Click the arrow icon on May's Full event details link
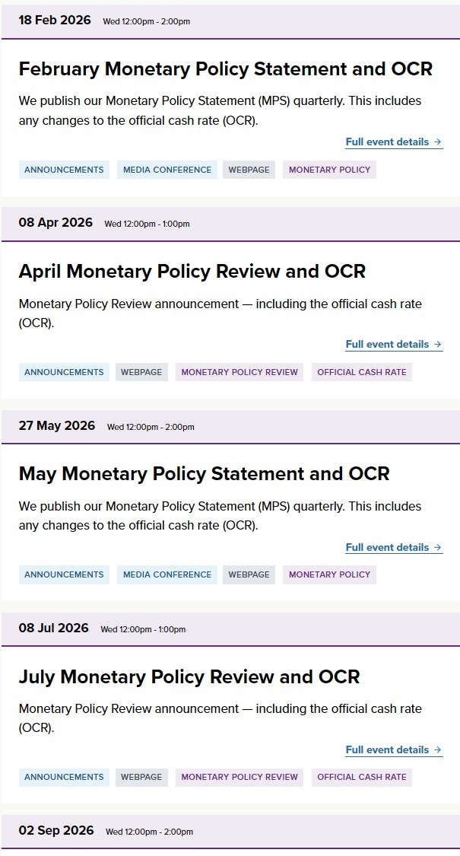The width and height of the screenshot is (460, 856). pyautogui.click(x=438, y=547)
